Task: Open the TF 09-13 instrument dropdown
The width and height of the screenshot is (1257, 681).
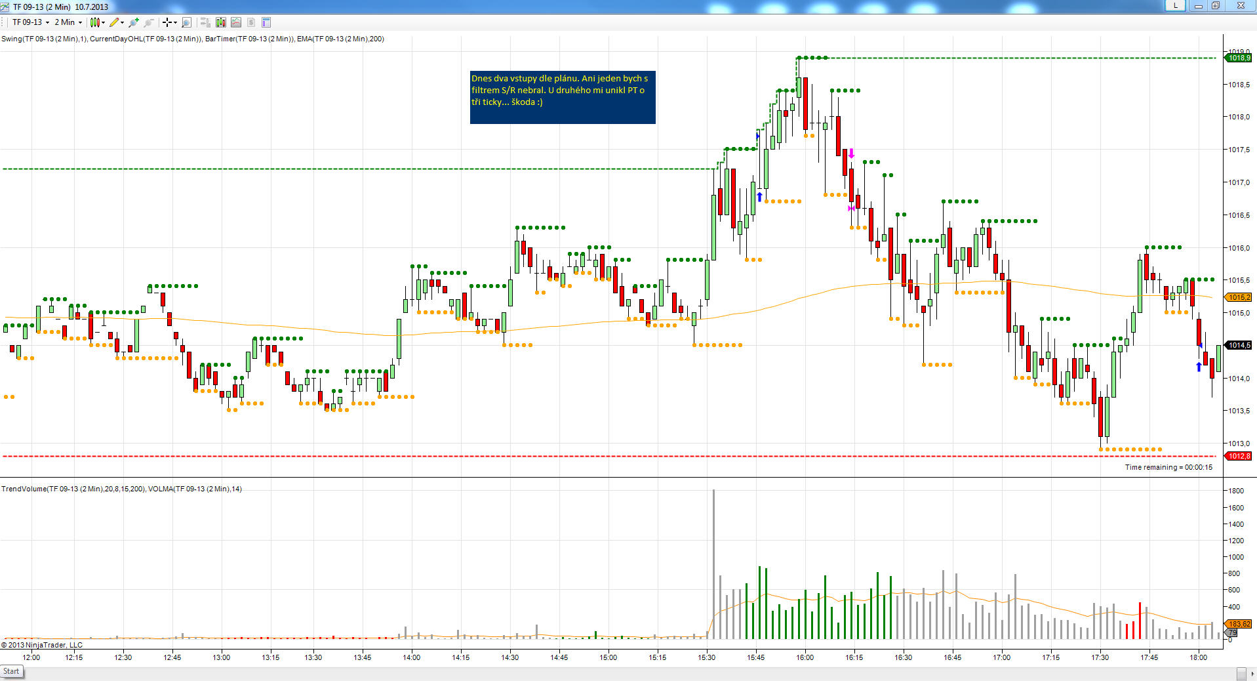Action: pyautogui.click(x=30, y=22)
